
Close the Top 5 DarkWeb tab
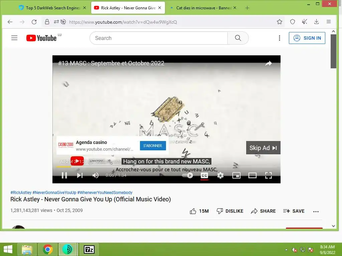click(84, 8)
